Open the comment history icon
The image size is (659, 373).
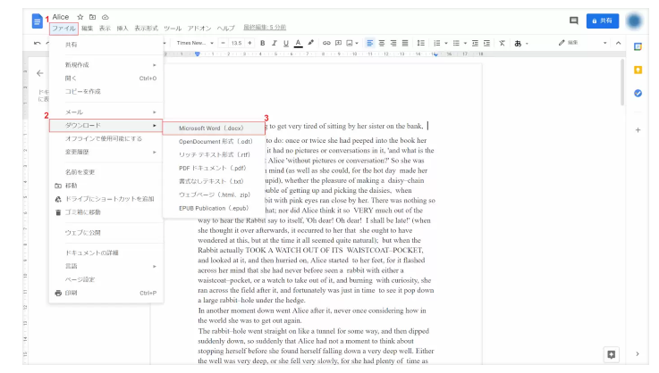[573, 20]
